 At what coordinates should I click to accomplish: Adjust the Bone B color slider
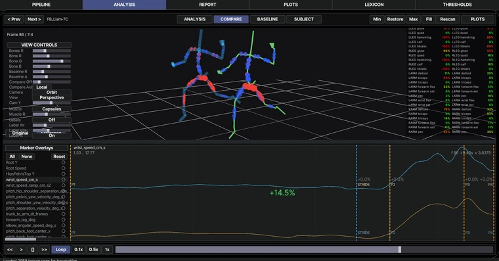tap(52, 66)
